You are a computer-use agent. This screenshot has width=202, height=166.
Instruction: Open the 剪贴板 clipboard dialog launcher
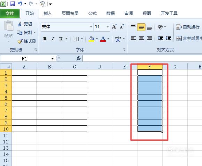click(x=36, y=50)
